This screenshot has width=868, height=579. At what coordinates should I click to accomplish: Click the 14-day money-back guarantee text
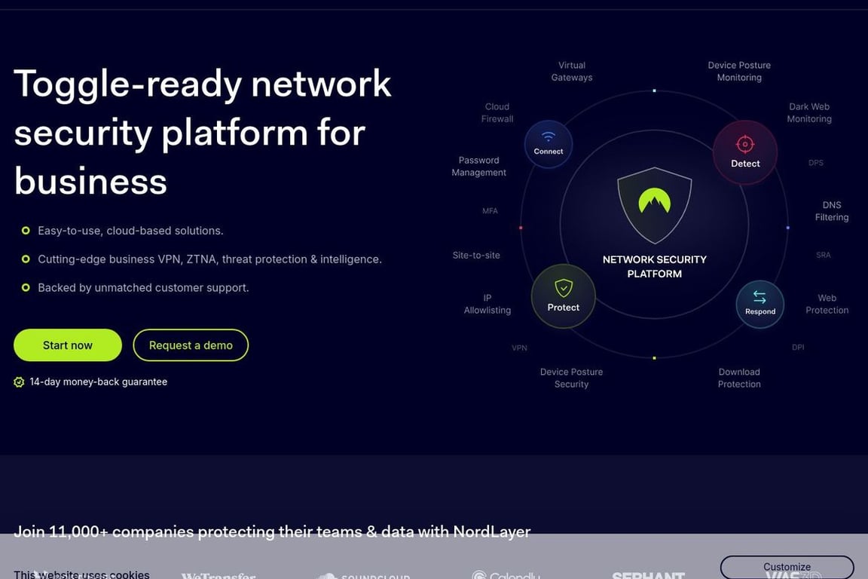[x=99, y=381]
